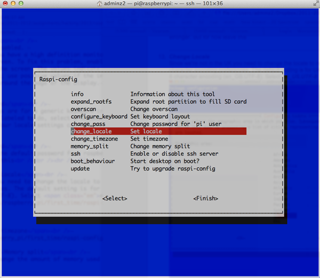
Task: Click the <Finish> button
Action: 205,198
